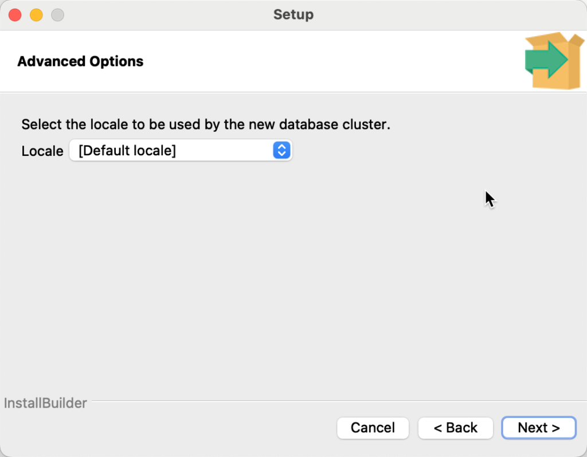This screenshot has width=587, height=457.
Task: Click the InstallBuilder branding text
Action: [45, 403]
